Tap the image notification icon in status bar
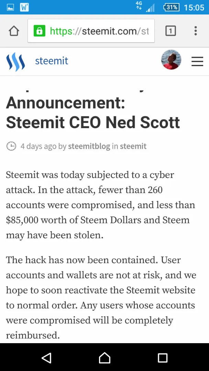The height and width of the screenshot is (371, 209). pos(10,7)
